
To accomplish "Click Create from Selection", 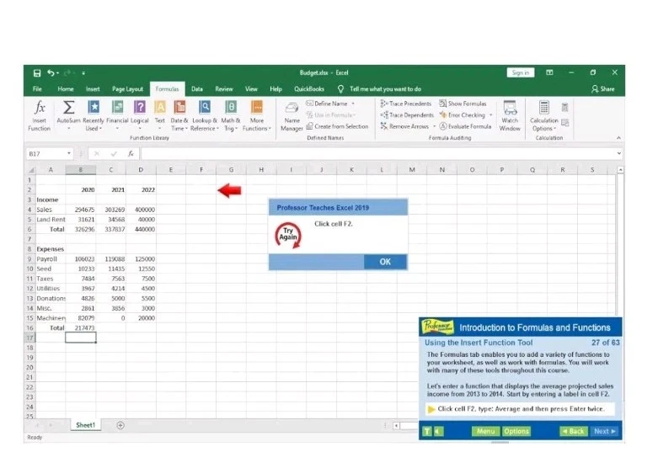I will point(337,126).
